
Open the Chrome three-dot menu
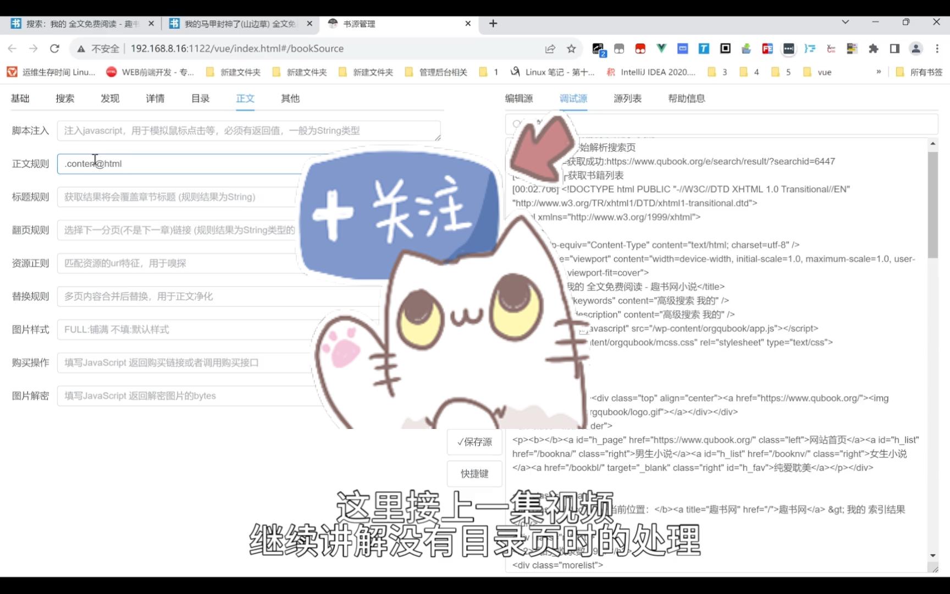pyautogui.click(x=937, y=48)
